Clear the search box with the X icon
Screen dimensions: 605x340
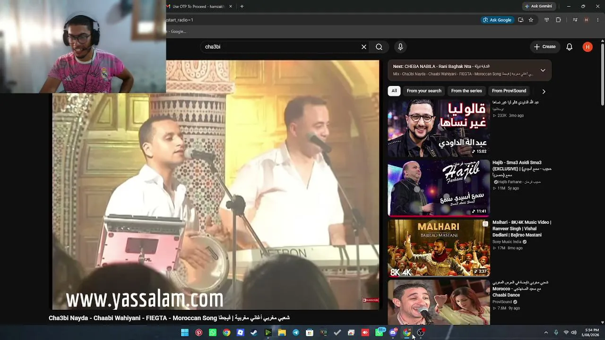pyautogui.click(x=364, y=47)
